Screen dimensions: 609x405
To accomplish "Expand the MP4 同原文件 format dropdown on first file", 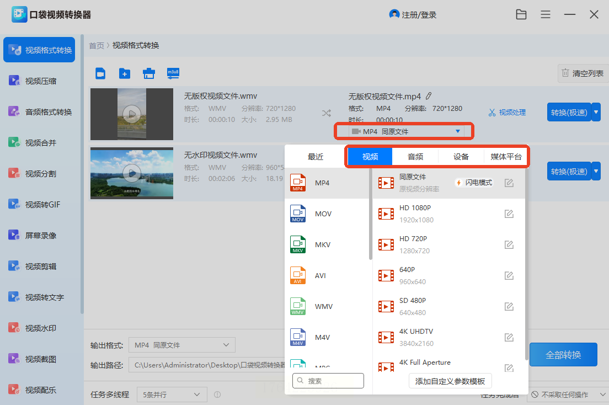I will point(405,131).
